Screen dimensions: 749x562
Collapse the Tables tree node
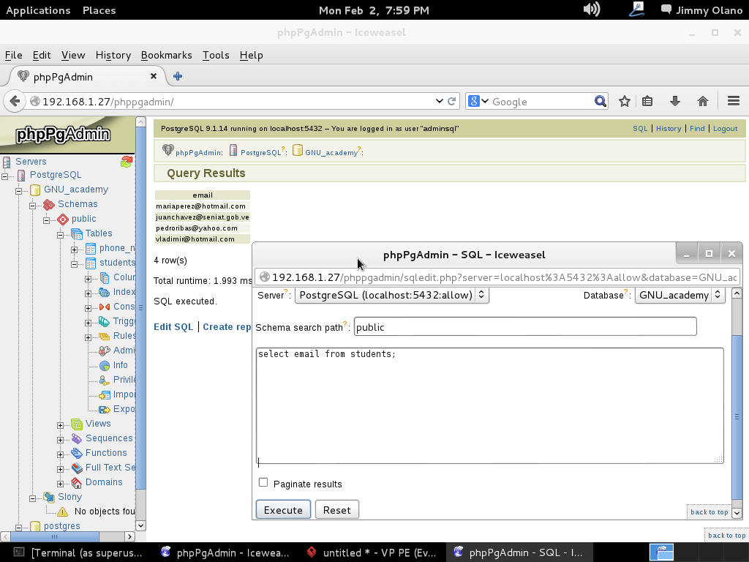click(61, 234)
